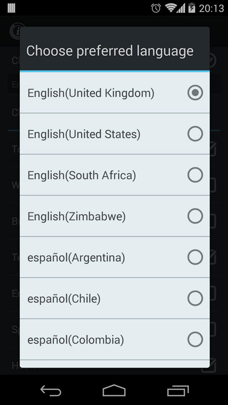Tap the alarm clock status icon
The image size is (228, 405).
[x=156, y=8]
